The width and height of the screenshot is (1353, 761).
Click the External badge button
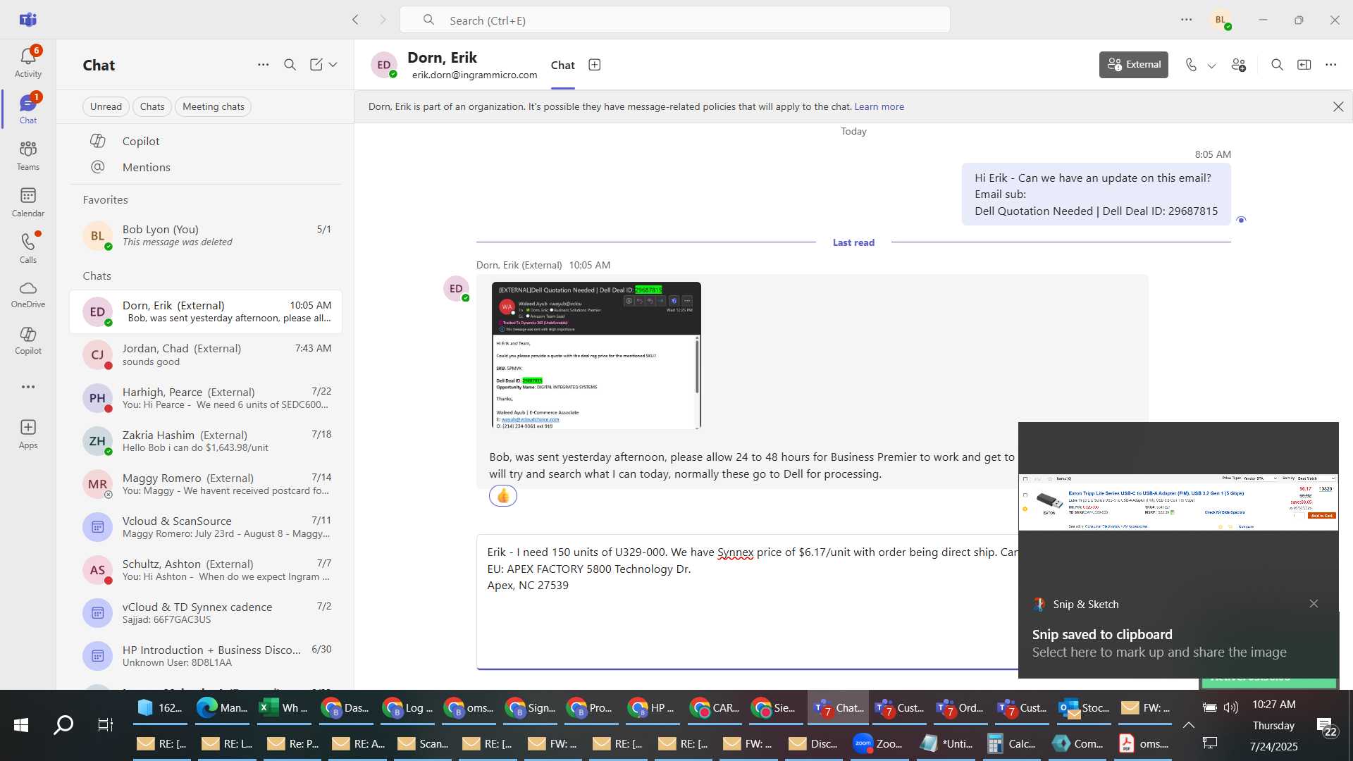(x=1134, y=65)
